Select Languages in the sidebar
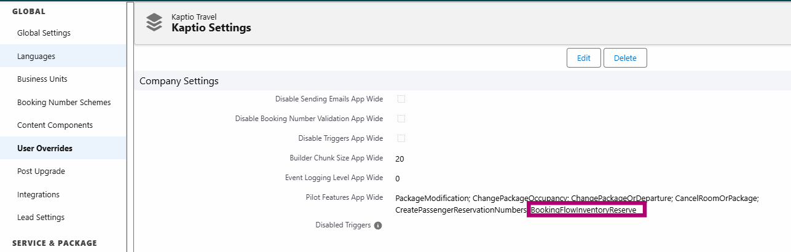The width and height of the screenshot is (791, 252). (x=36, y=57)
